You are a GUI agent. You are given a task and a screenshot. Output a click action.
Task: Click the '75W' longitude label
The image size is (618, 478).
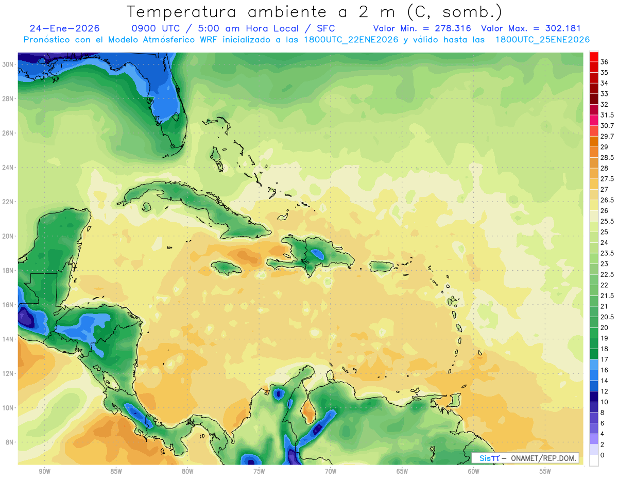click(259, 471)
